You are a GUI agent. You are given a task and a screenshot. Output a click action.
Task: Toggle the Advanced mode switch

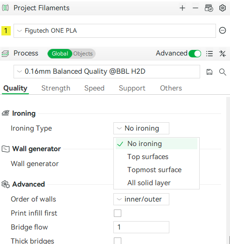(195, 54)
